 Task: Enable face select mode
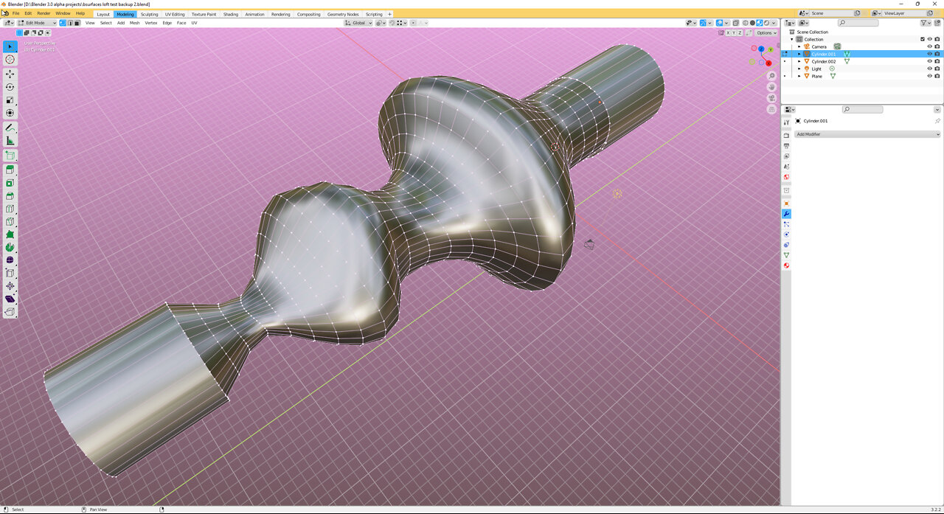pyautogui.click(x=77, y=23)
